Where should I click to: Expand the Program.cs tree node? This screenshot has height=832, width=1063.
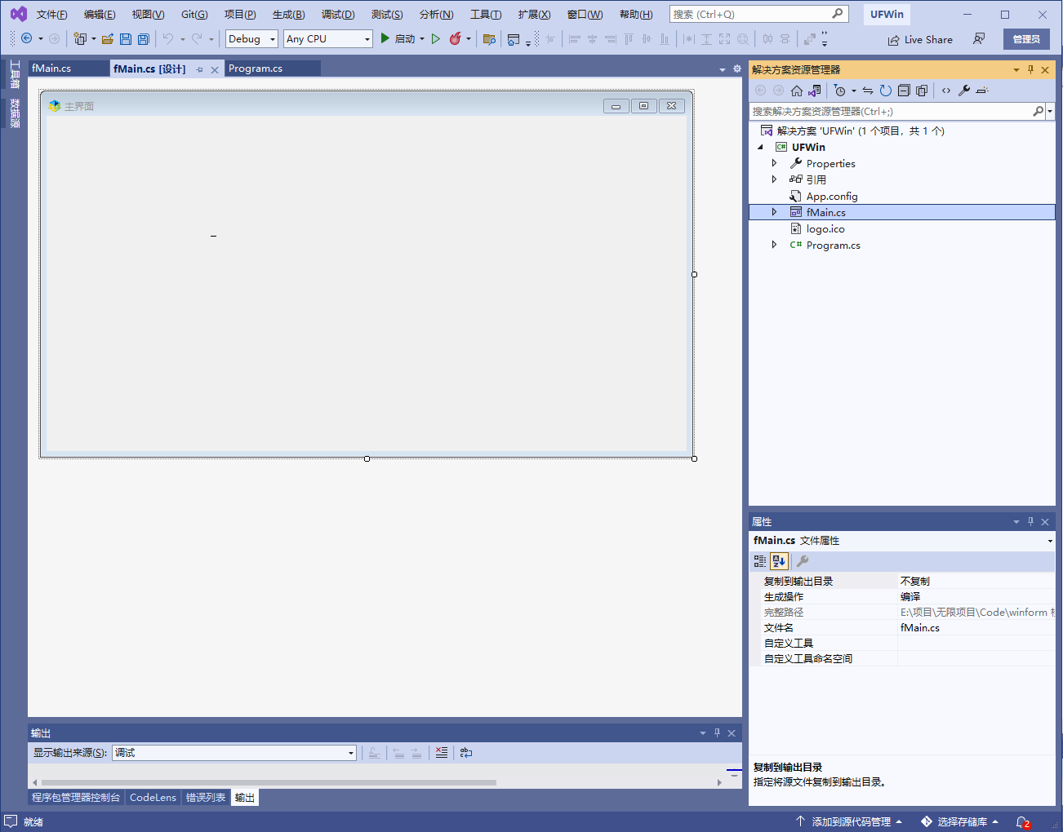point(774,245)
